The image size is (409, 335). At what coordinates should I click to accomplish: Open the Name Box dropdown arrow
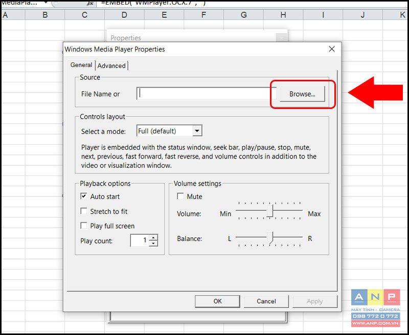pos(46,3)
